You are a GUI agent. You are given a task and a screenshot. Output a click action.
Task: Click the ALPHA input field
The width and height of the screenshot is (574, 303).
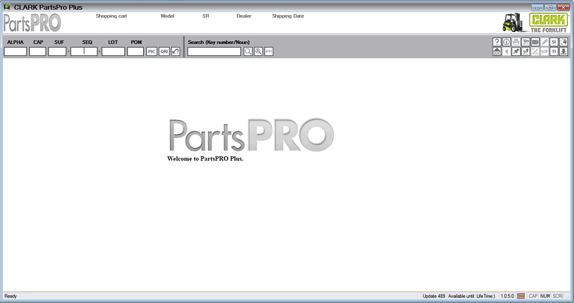click(x=15, y=52)
